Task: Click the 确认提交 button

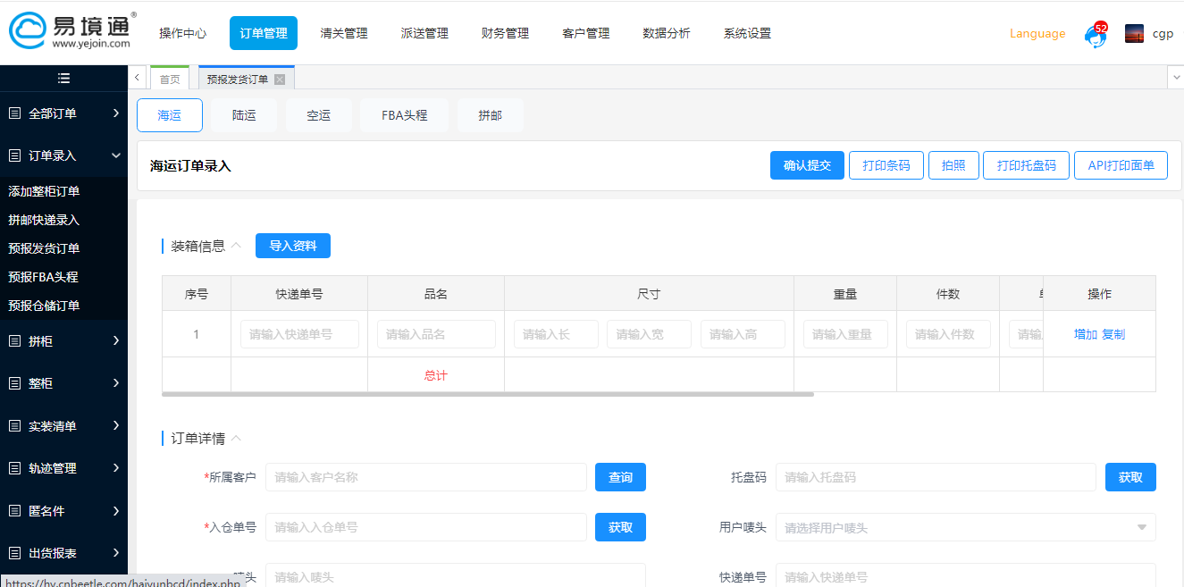Action: click(807, 165)
